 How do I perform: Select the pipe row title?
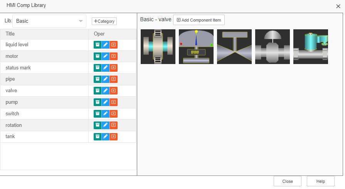pos(10,79)
